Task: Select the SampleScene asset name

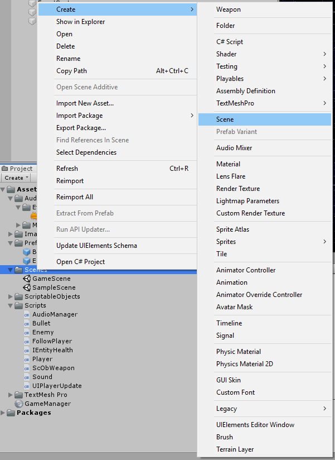Action: [54, 287]
